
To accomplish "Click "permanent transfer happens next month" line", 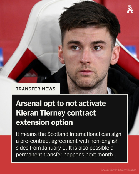I will 65,155.
